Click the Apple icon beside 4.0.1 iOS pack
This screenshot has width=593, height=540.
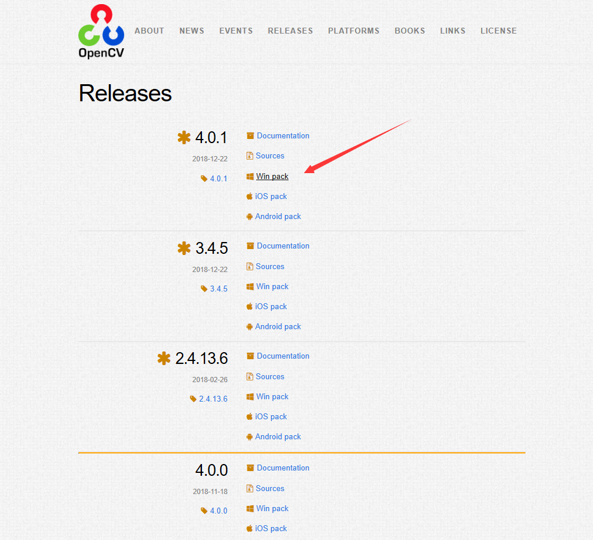[x=249, y=196]
